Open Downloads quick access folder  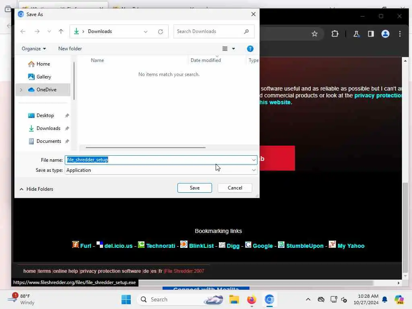(x=48, y=128)
